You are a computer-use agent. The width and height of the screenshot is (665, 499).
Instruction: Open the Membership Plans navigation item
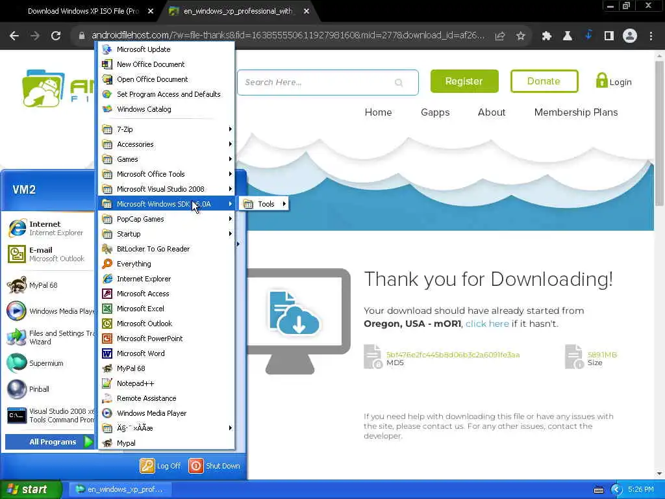576,112
